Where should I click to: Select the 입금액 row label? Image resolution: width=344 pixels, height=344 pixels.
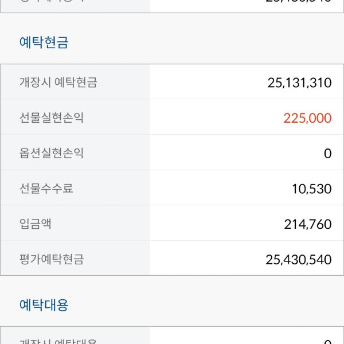(35, 224)
